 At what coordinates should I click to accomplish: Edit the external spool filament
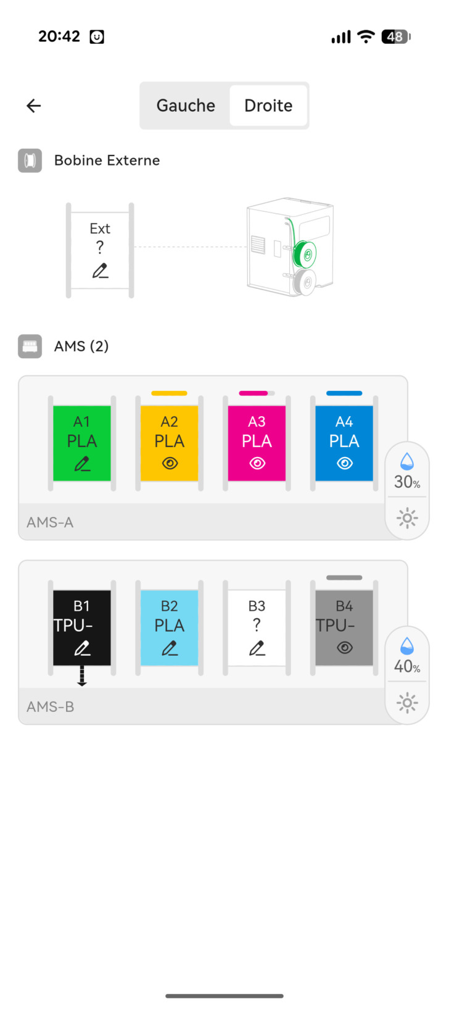point(100,270)
